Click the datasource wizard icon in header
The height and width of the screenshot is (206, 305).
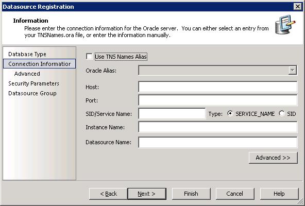pyautogui.click(x=285, y=25)
